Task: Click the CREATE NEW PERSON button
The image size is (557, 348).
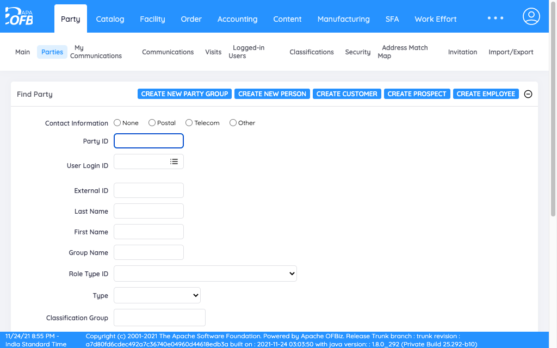Action: (x=272, y=94)
